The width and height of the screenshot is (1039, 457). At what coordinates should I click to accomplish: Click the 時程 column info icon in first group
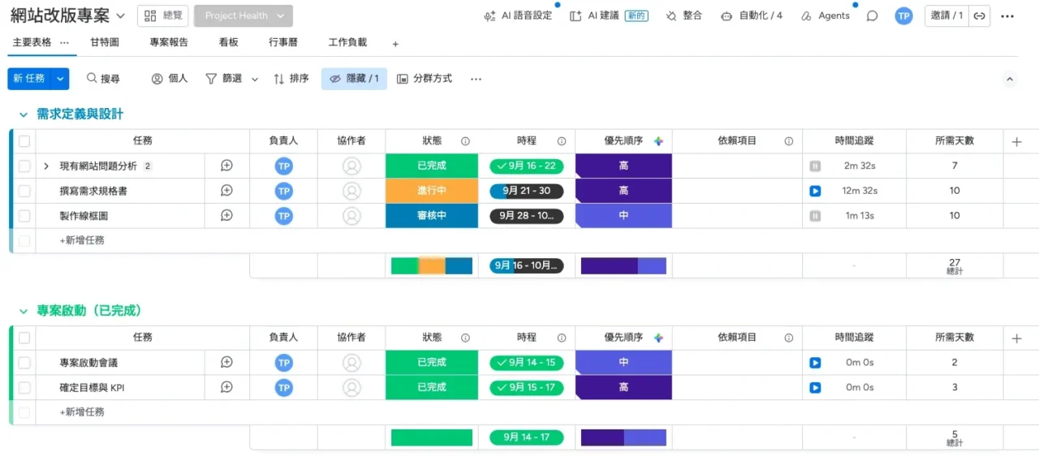(x=562, y=141)
